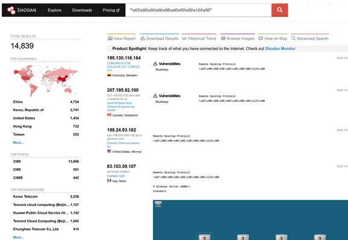Screen dimensions: 348x240
Task: Click the Vulnerabilities warning icon for 190.130.116.164
Action: click(155, 64)
